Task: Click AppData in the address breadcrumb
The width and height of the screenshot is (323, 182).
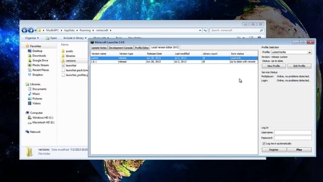Action: click(x=69, y=30)
